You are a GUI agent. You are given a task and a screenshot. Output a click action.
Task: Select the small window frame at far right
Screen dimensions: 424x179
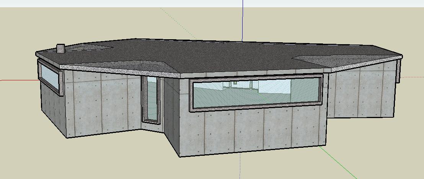point(398,71)
